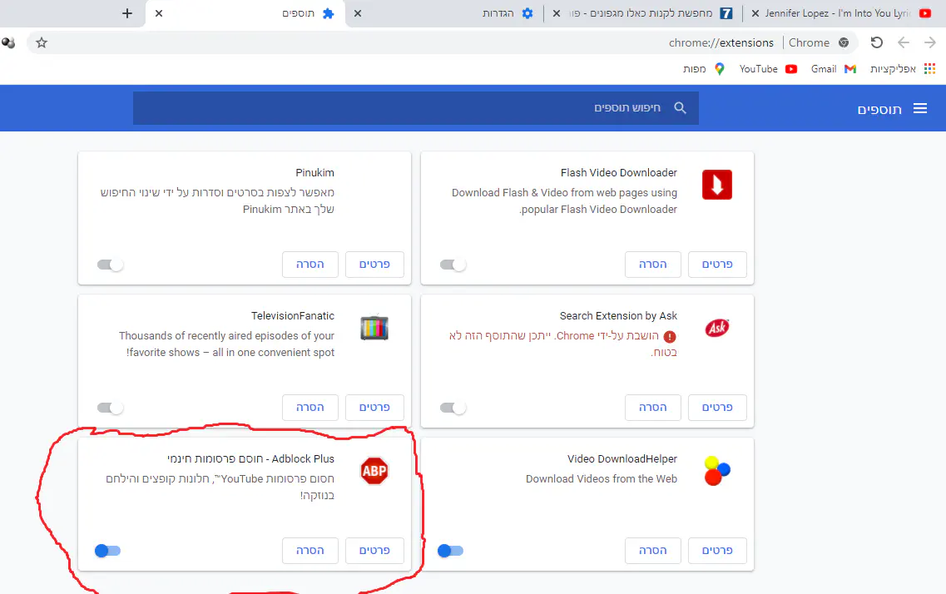Open פרטים details for Search Extension by Ask
The image size is (946, 594).
click(x=712, y=408)
